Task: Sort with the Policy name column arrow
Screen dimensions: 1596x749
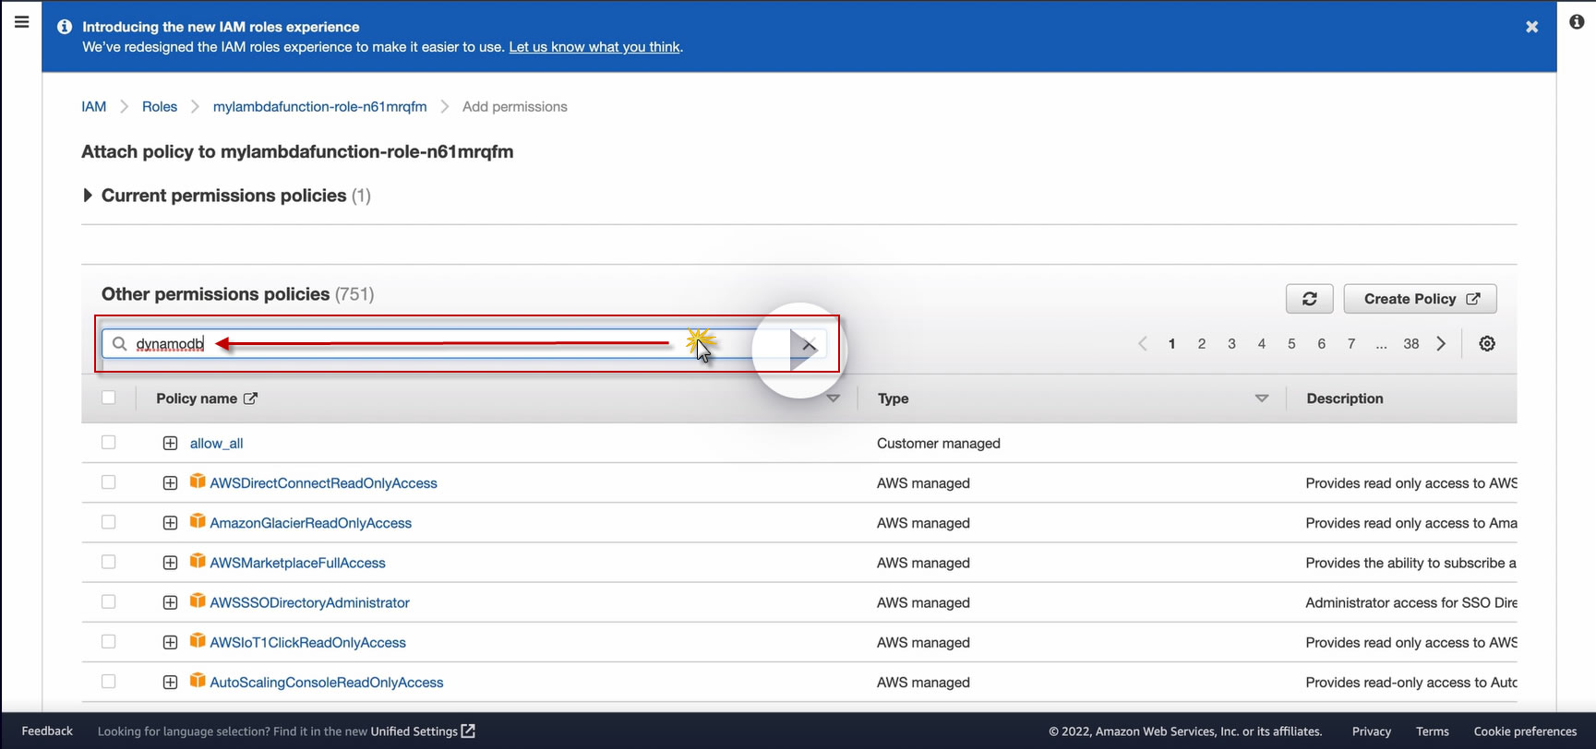Action: click(834, 398)
